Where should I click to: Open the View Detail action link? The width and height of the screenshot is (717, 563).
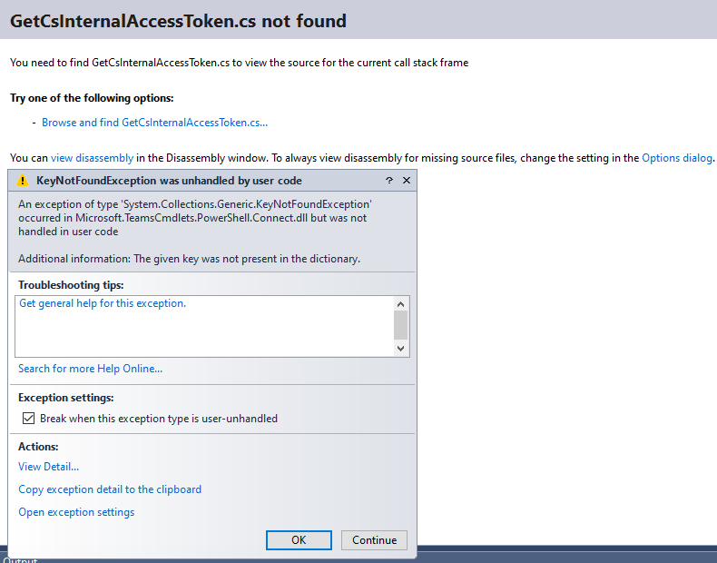click(x=48, y=467)
